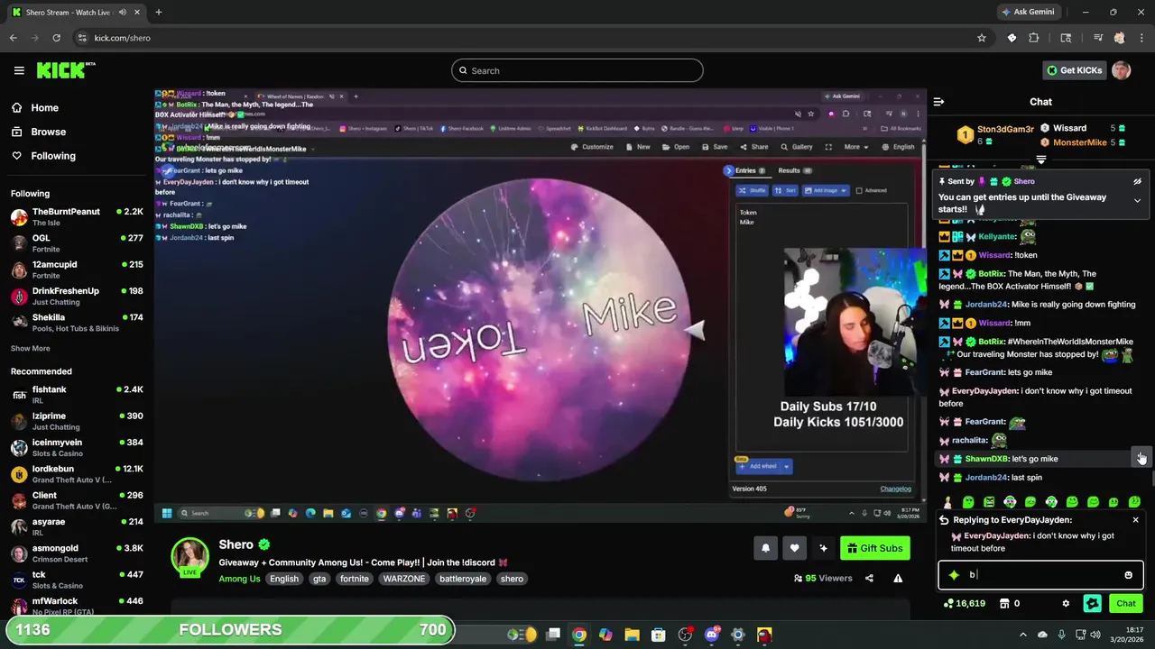Open emoji picker in chat input

(1128, 575)
